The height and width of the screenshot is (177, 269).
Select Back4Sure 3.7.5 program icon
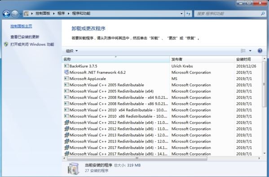(66, 66)
